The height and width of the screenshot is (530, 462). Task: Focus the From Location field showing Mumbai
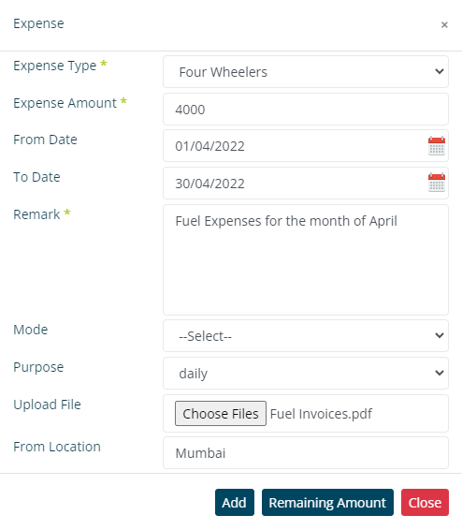306,453
